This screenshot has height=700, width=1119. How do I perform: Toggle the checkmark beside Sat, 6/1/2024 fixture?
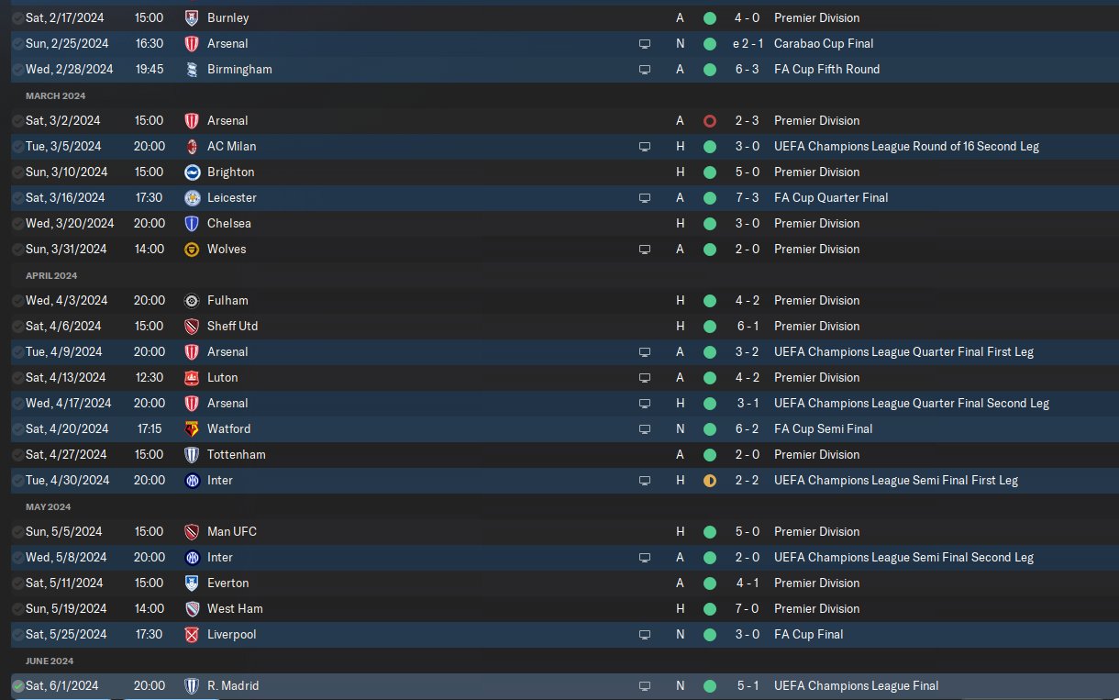(17, 685)
